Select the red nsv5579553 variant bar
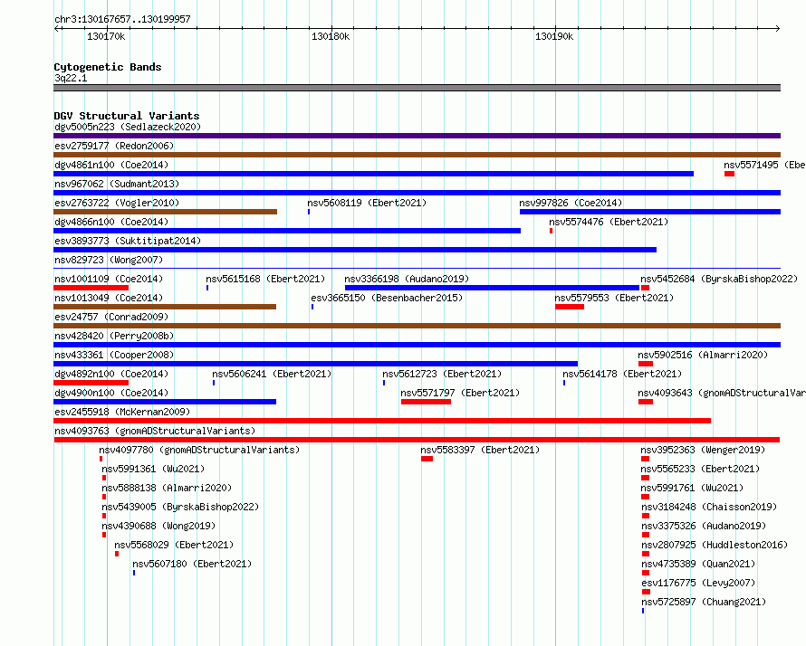The width and height of the screenshot is (806, 646). 570,307
